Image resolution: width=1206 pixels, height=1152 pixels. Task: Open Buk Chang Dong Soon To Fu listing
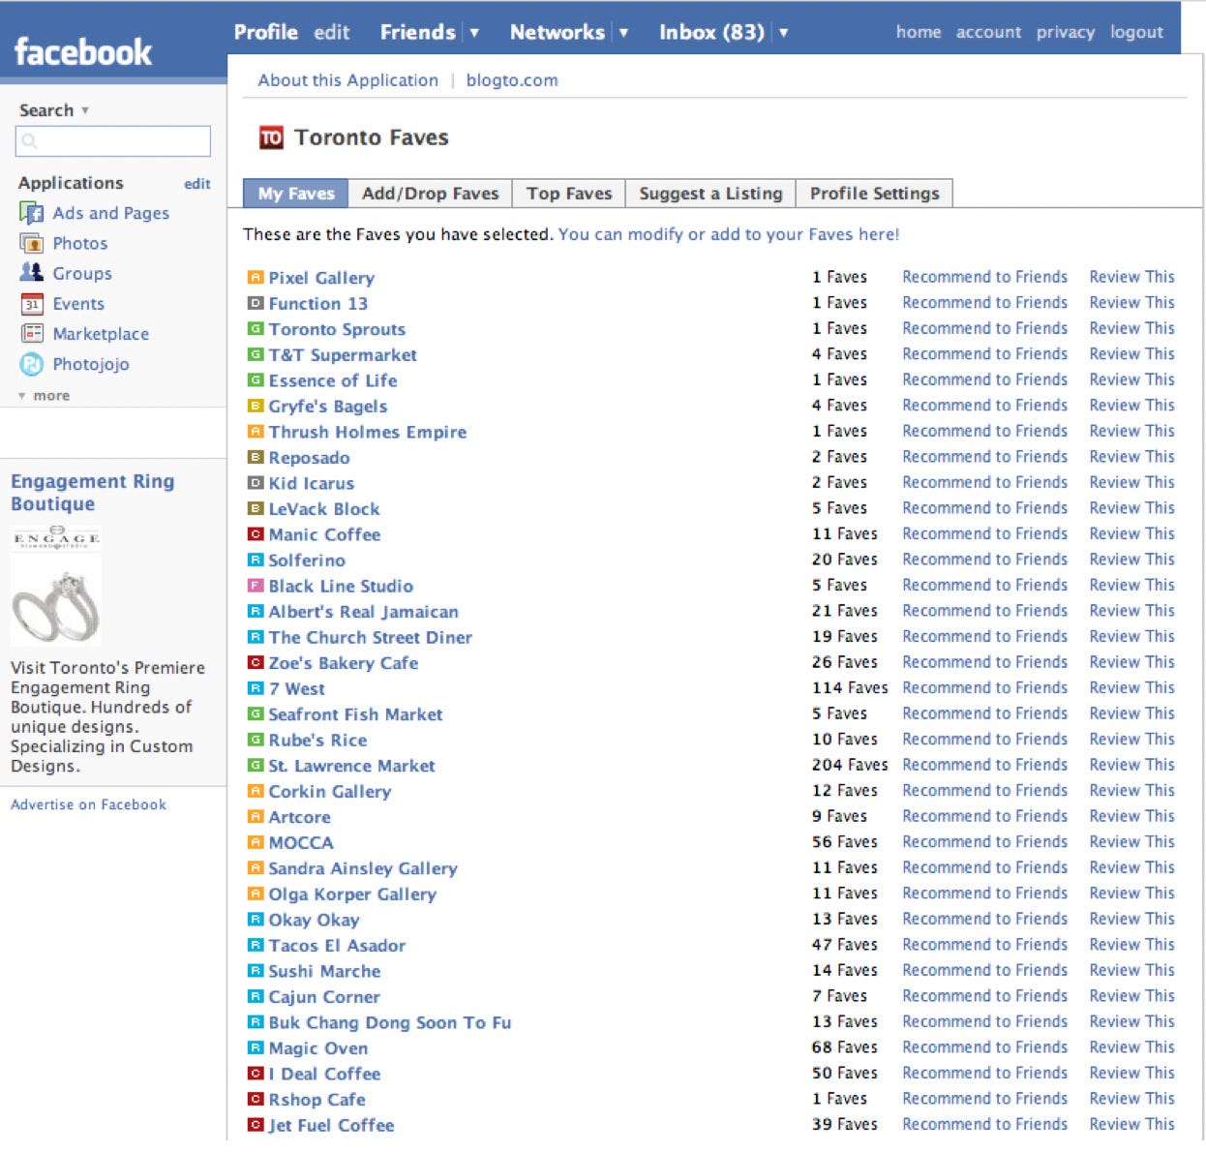point(389,1022)
